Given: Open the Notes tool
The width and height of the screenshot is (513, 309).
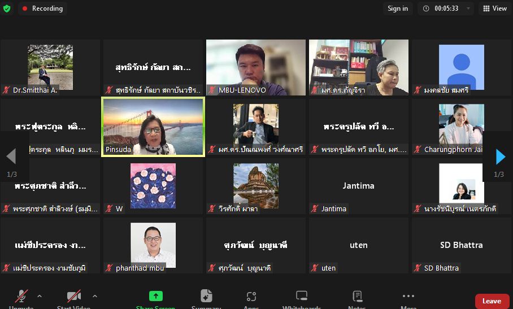Looking at the screenshot, I should pyautogui.click(x=357, y=297).
